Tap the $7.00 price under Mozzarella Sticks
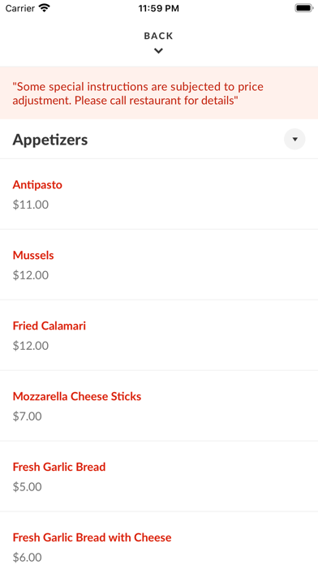Viewport: 318px width, 565px height. pos(28,416)
